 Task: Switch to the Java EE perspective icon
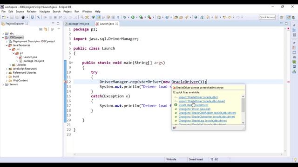(x=289, y=17)
